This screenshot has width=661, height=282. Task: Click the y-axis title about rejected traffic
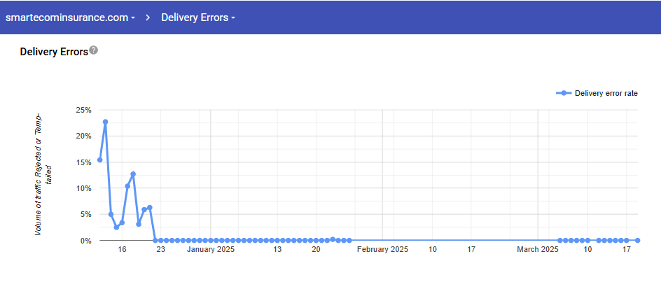point(43,172)
